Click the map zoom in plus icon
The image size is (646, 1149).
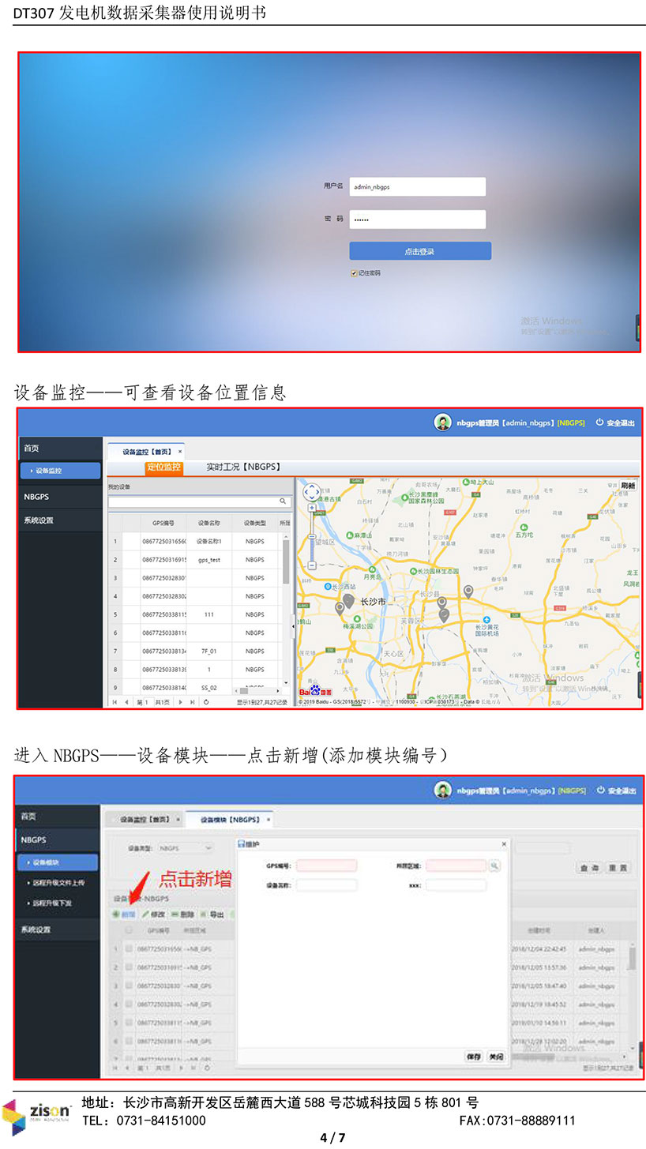coord(312,508)
